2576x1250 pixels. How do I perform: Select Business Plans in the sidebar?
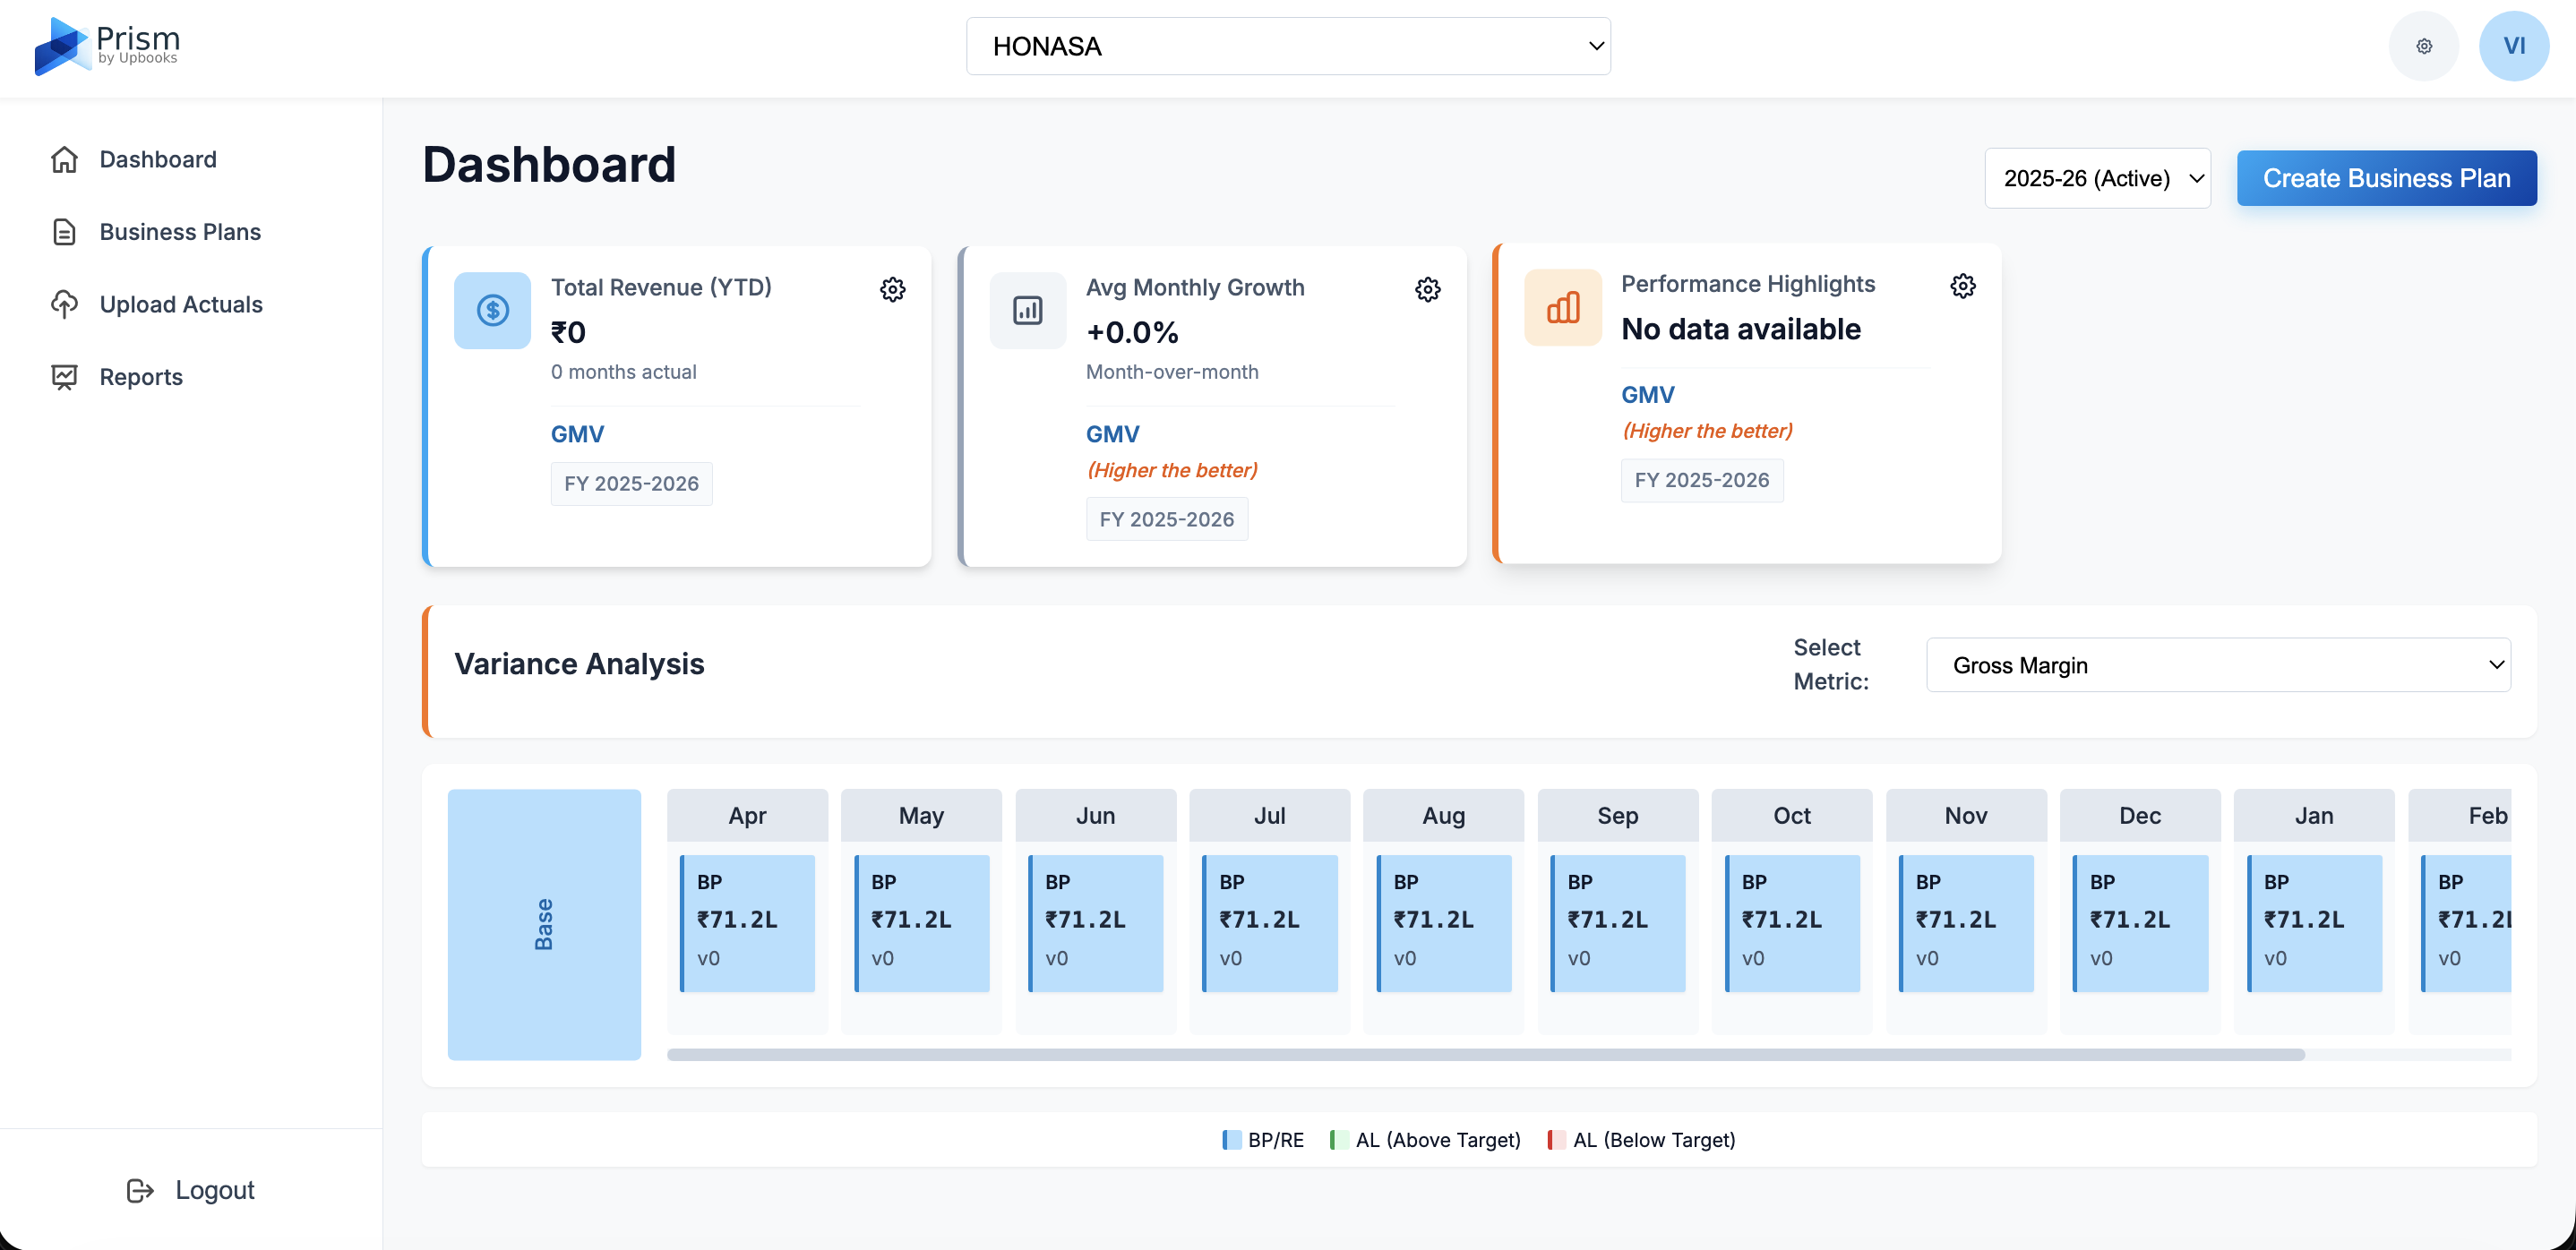179,231
